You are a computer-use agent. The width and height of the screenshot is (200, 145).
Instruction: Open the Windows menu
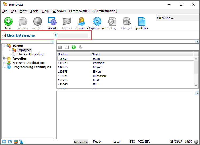point(59,11)
